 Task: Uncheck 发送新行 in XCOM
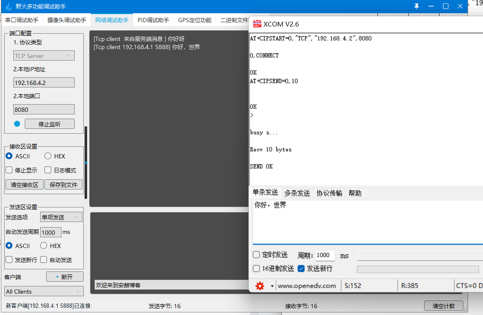coord(301,268)
